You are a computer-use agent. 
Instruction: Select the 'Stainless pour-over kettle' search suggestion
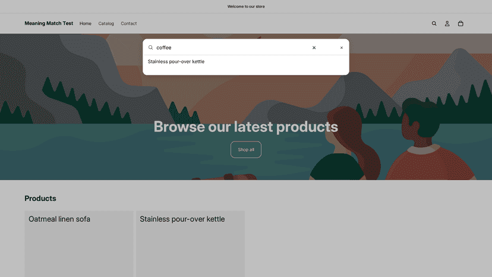[176, 62]
